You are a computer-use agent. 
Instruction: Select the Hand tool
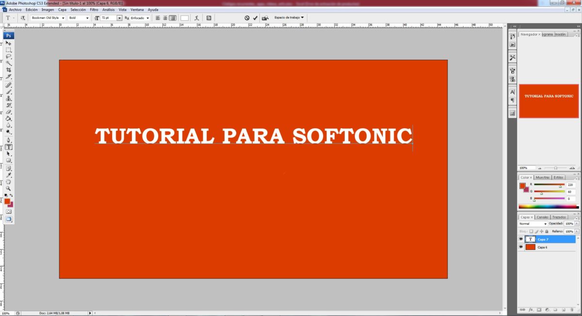8,181
